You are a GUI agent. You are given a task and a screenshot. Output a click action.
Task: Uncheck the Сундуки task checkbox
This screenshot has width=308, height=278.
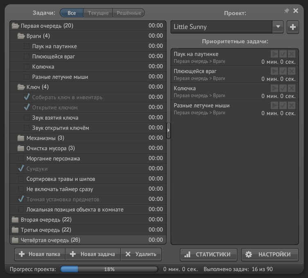coord(21,169)
